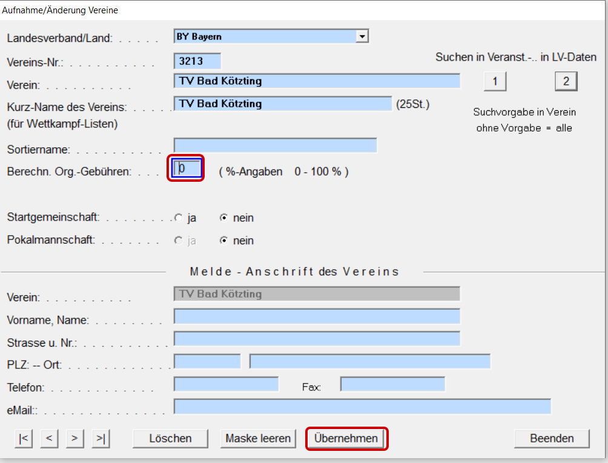Clear form with Maske leeren
This screenshot has height=463, width=608.
(x=258, y=438)
